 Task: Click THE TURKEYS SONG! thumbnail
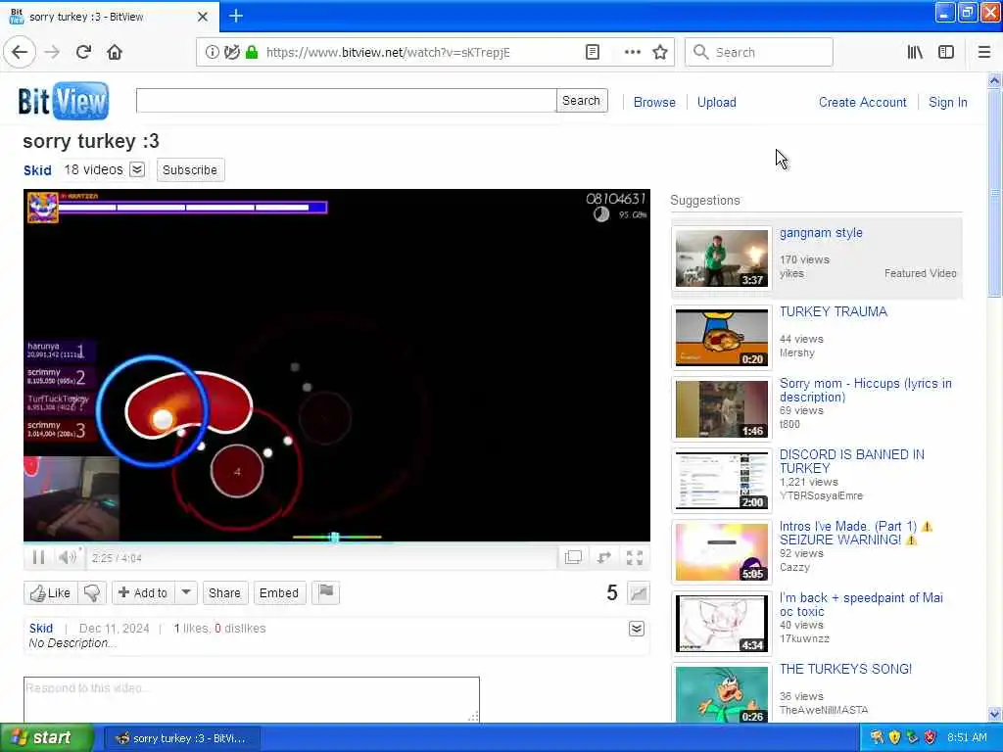tap(722, 694)
